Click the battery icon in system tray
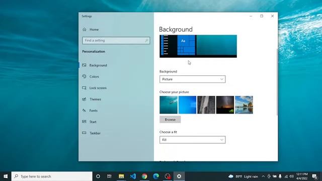 click(x=275, y=176)
